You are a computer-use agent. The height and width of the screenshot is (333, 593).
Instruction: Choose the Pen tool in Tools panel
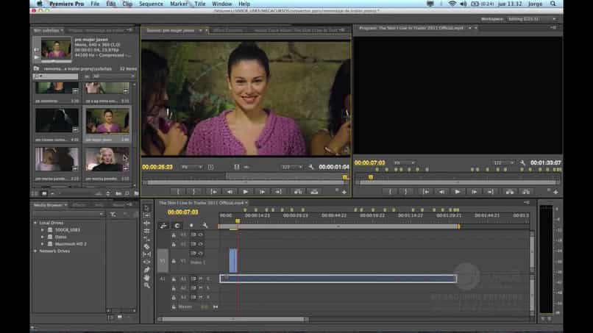coord(147,270)
